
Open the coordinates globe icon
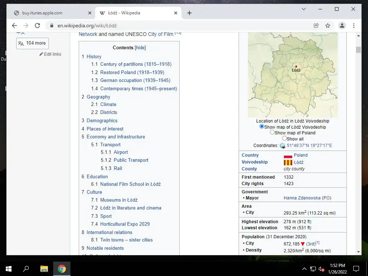click(x=282, y=146)
